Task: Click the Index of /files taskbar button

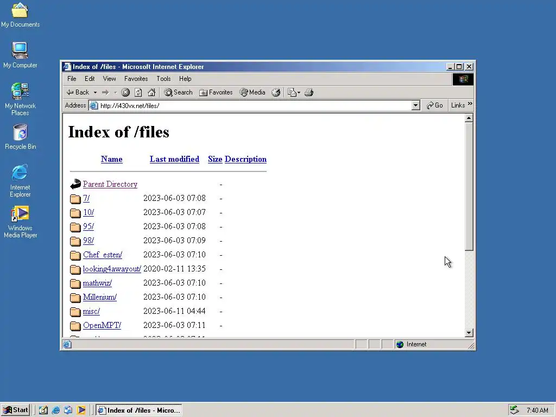Action: (139, 410)
